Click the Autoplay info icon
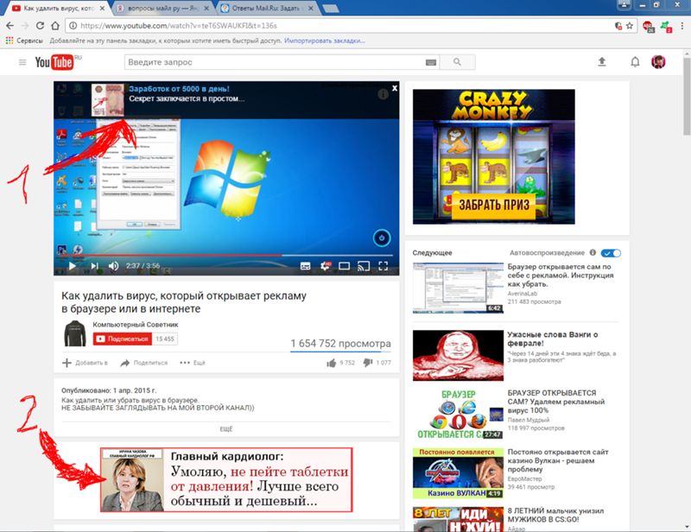 click(593, 252)
